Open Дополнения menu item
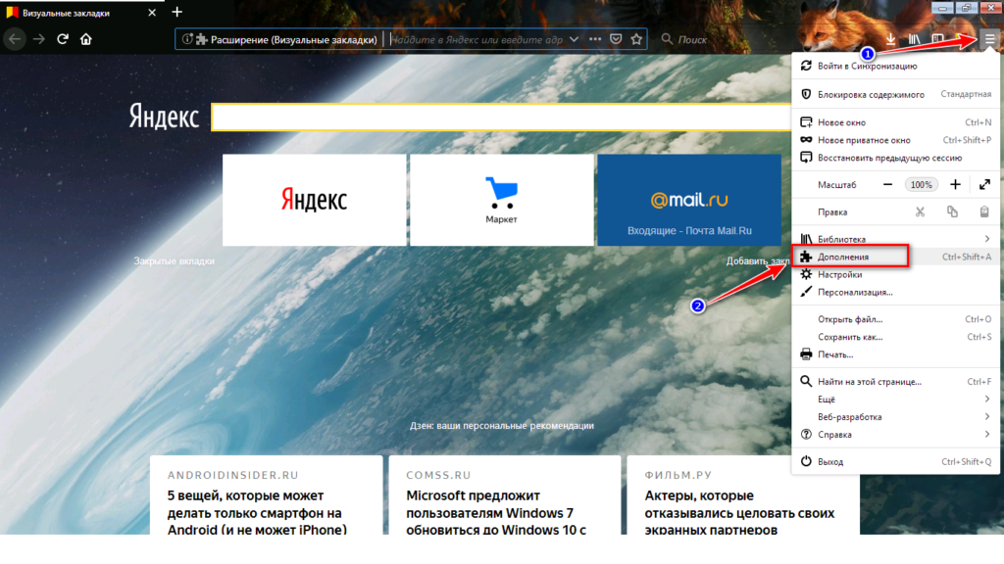The height and width of the screenshot is (564, 1004). click(x=895, y=258)
